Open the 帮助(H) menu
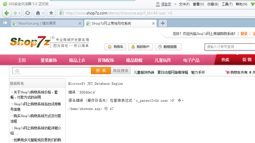The image size is (255, 143). point(241,4)
